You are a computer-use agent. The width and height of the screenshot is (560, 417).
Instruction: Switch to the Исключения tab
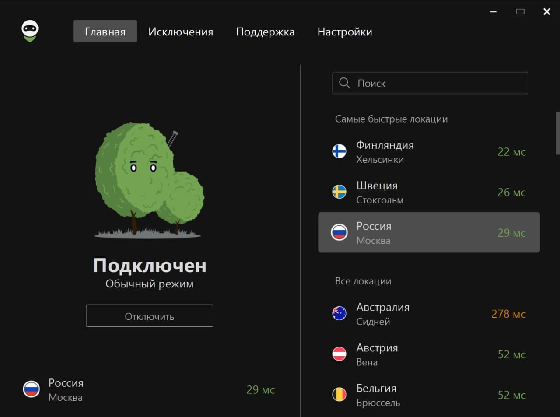click(181, 32)
